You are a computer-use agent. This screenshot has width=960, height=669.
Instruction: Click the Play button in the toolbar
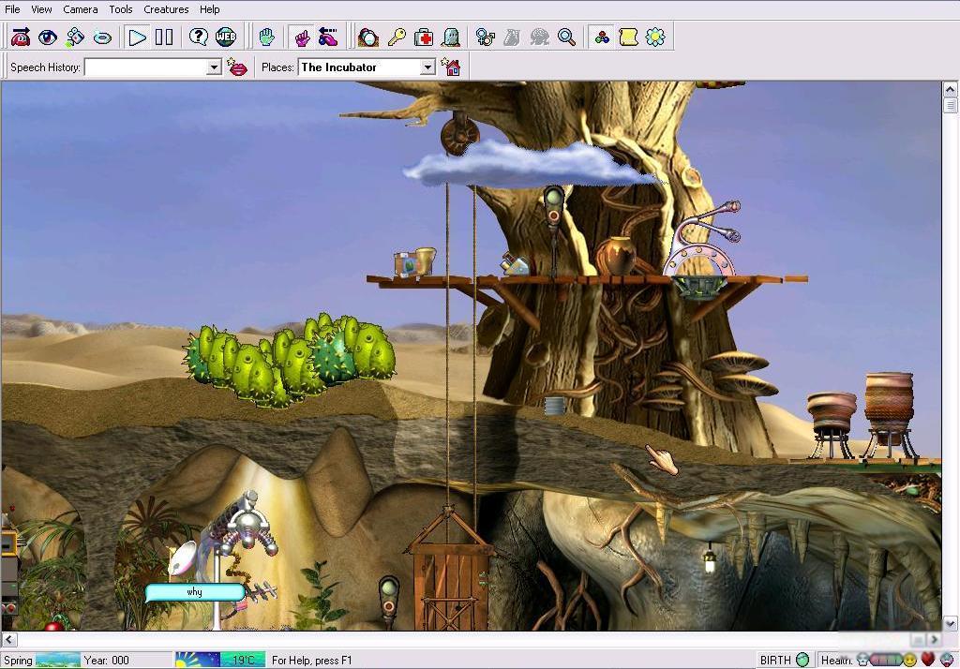(x=138, y=37)
